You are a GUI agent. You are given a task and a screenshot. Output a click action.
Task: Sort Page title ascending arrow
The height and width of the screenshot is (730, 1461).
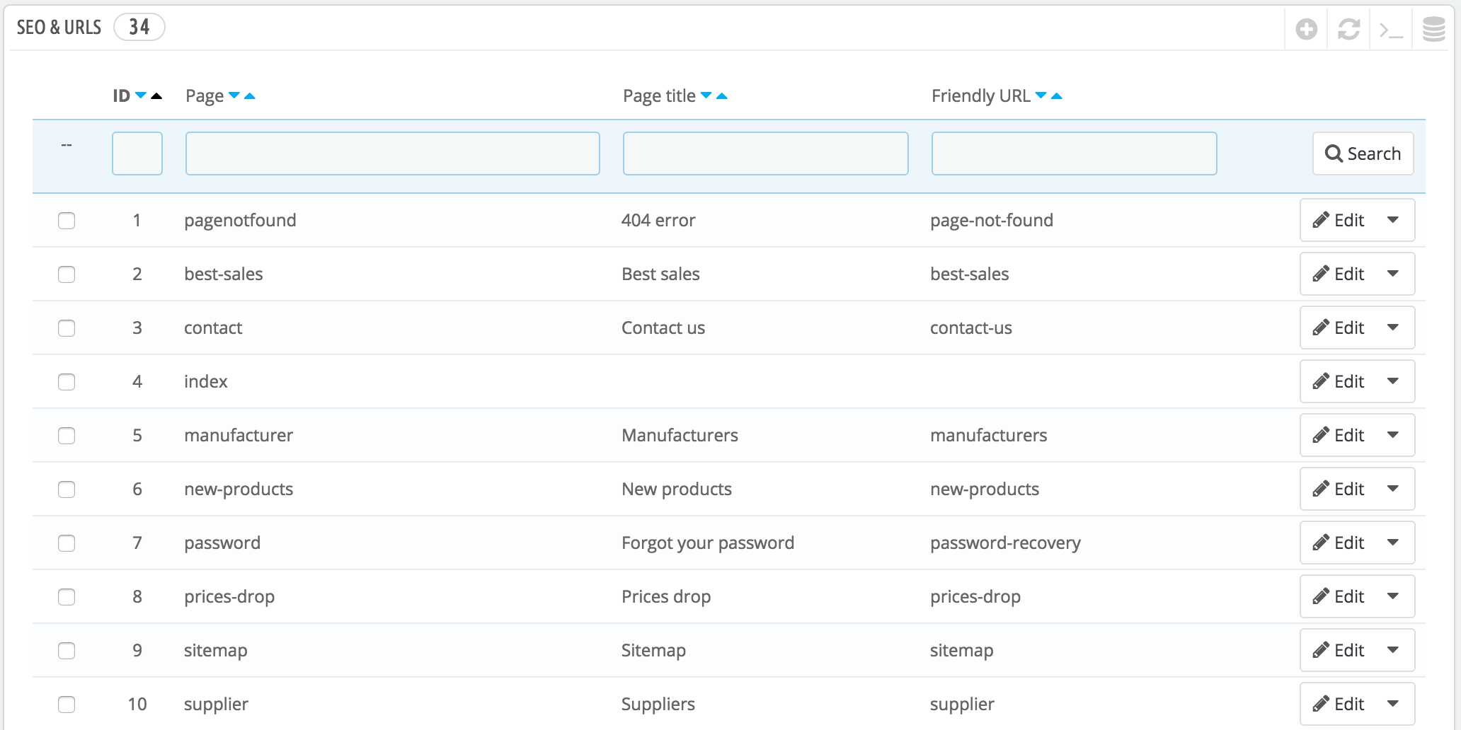coord(722,95)
